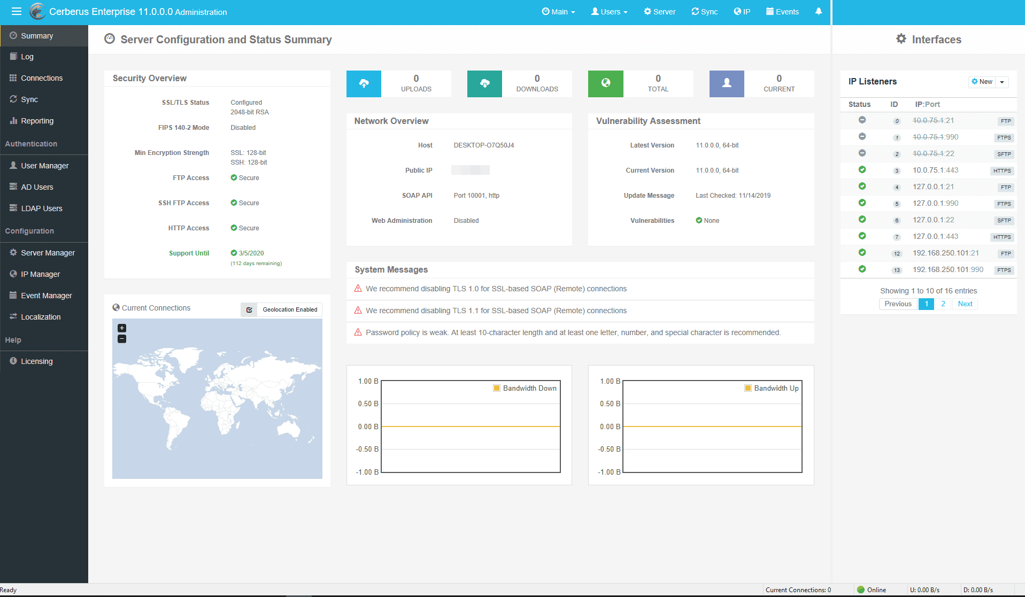
Task: Open Server Manager in the sidebar
Action: coord(44,253)
